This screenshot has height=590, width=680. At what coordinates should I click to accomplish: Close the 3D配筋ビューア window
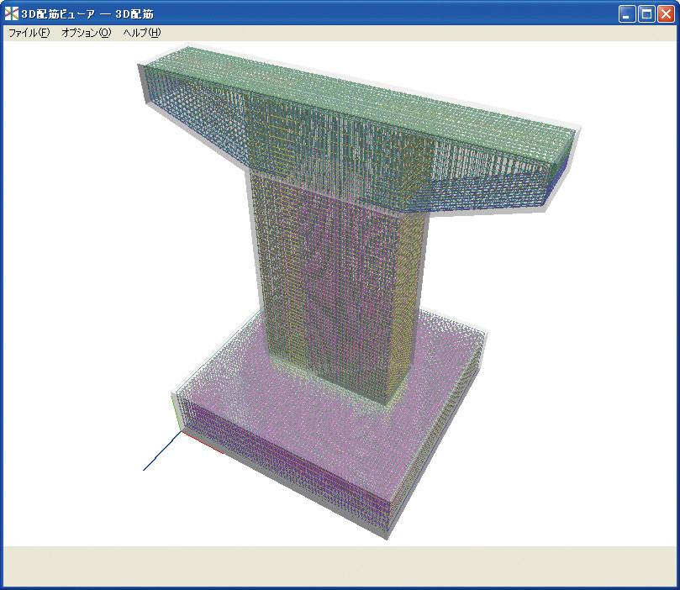coord(666,14)
